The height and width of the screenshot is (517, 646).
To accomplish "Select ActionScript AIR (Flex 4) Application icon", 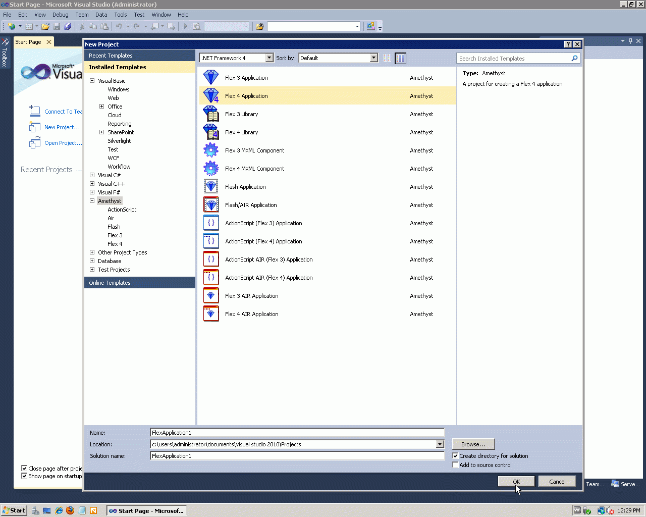I will [x=211, y=278].
